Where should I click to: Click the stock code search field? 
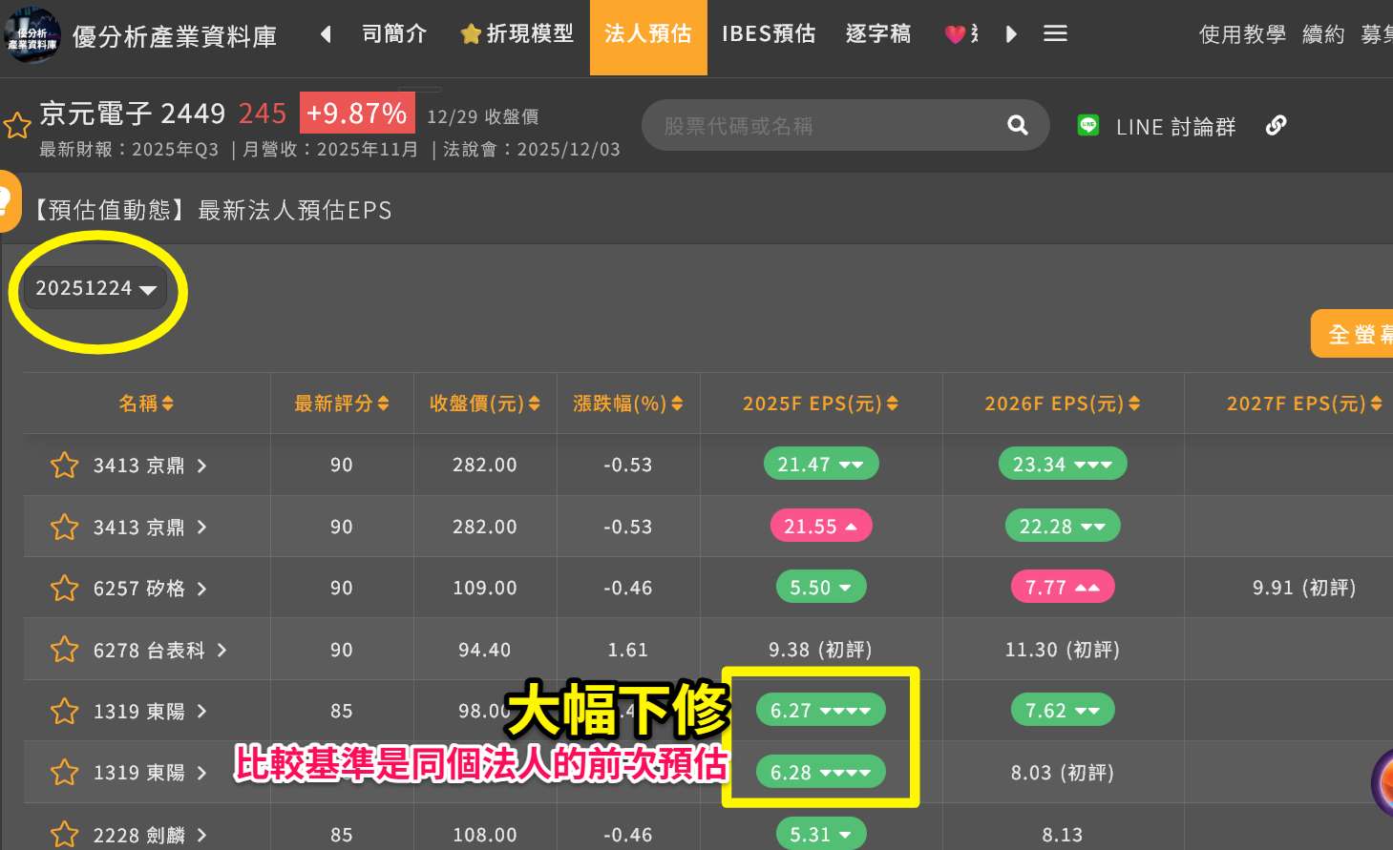pyautogui.click(x=821, y=126)
